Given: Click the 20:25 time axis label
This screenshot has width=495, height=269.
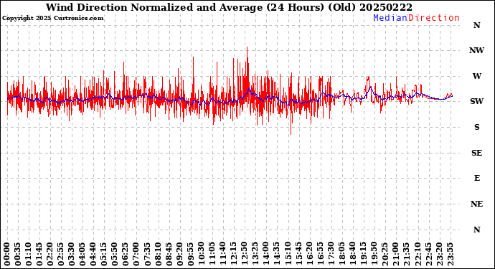Looking at the screenshot, I should point(385,254).
